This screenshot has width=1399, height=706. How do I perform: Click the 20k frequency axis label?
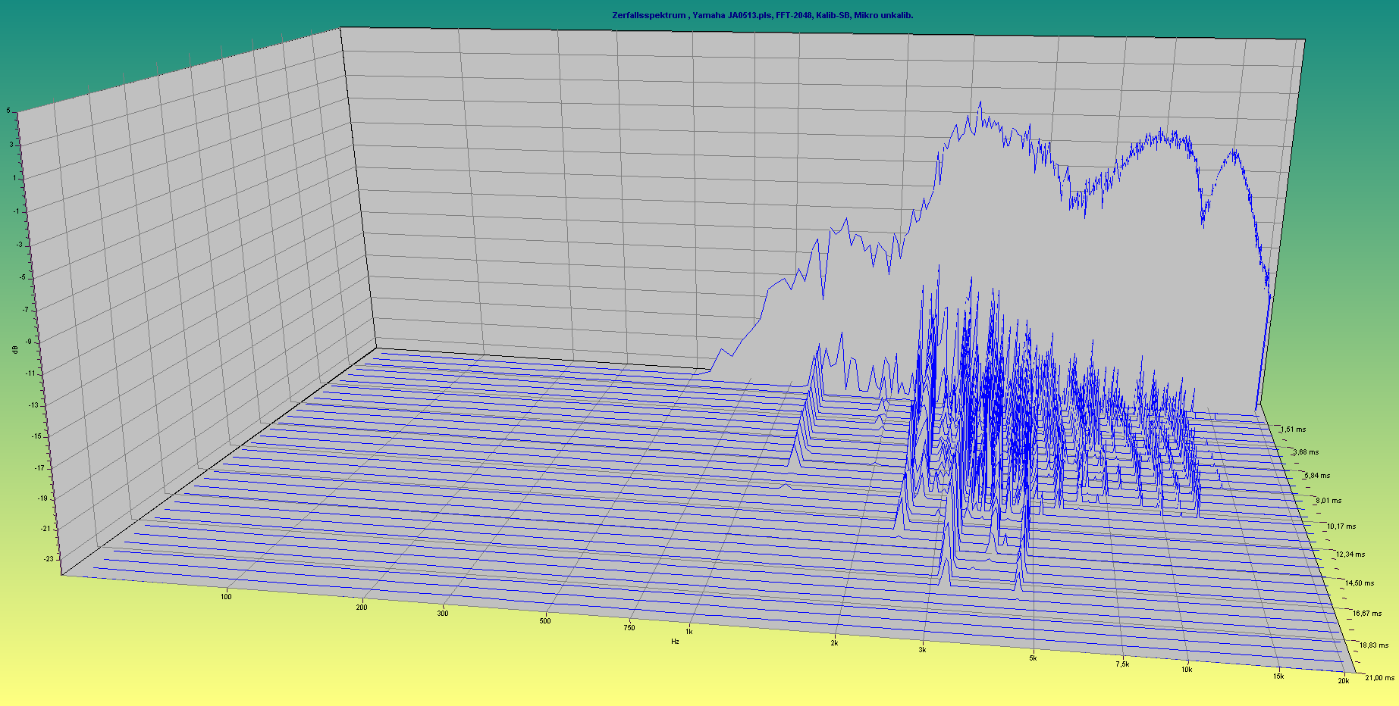pos(1343,681)
